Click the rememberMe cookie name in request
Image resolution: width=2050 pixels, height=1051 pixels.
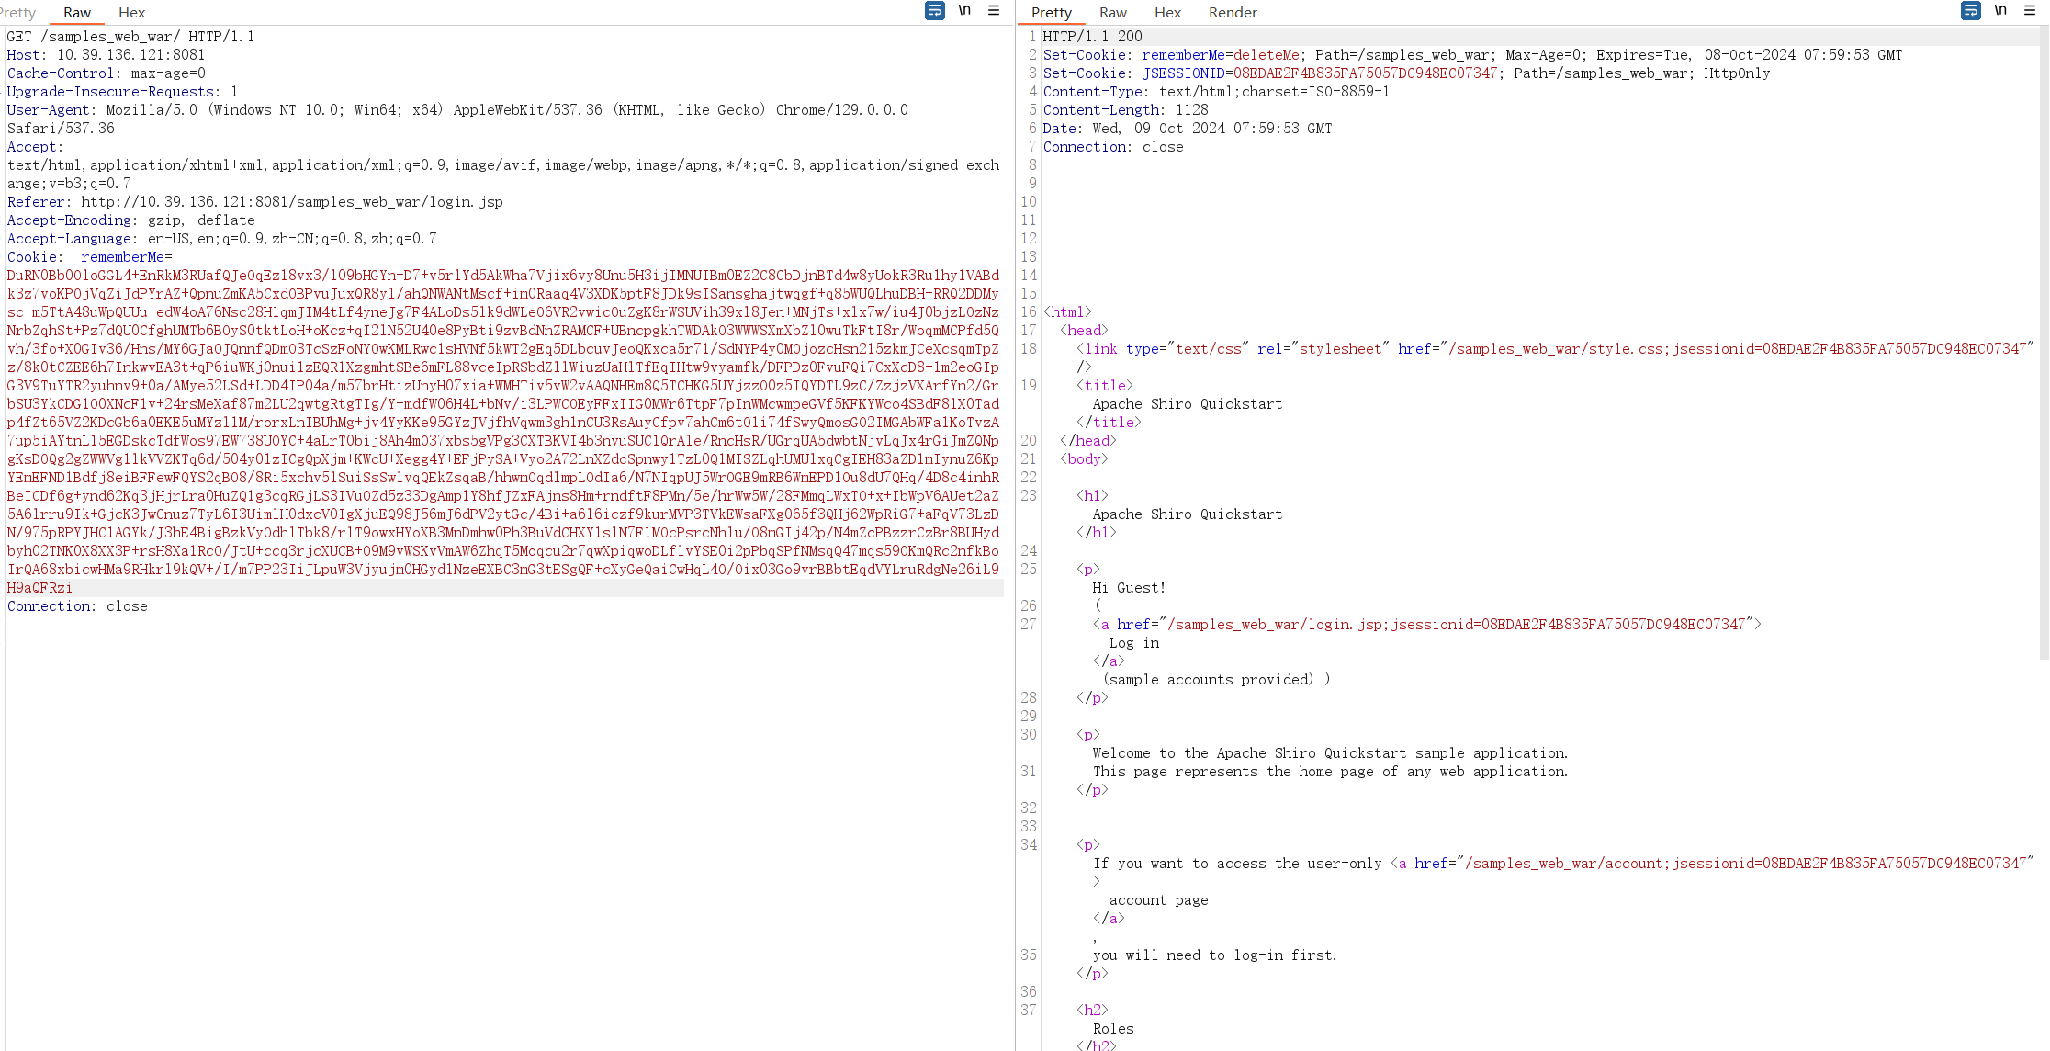[x=122, y=257]
